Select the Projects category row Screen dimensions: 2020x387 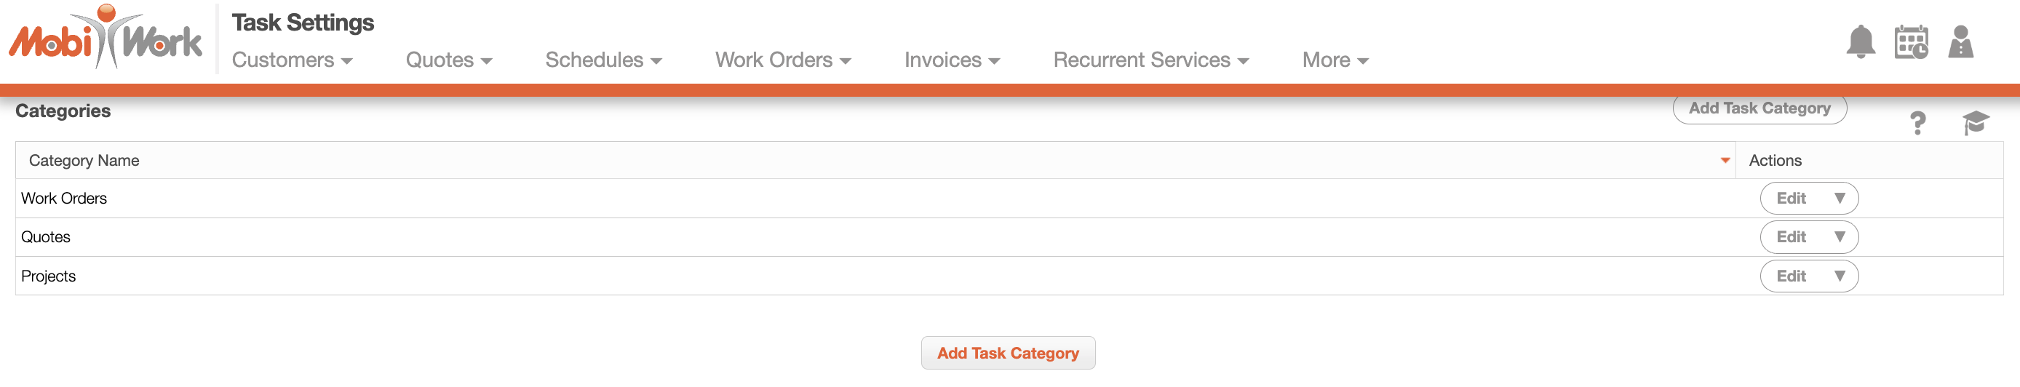pyautogui.click(x=1009, y=276)
